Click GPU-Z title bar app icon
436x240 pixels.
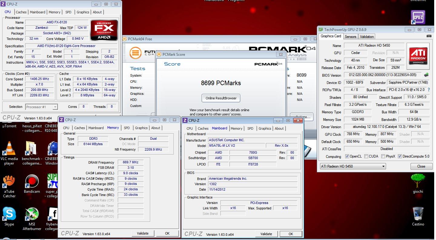point(320,29)
